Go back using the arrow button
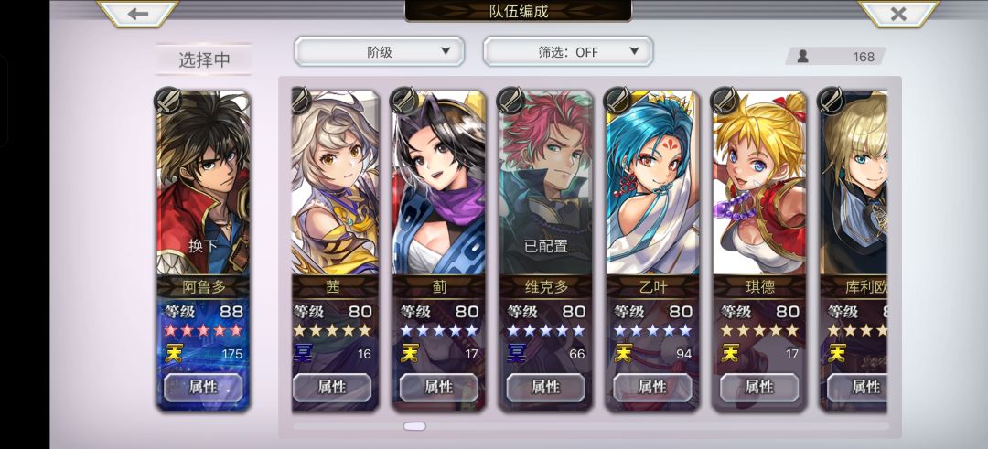This screenshot has height=449, width=988. [138, 14]
